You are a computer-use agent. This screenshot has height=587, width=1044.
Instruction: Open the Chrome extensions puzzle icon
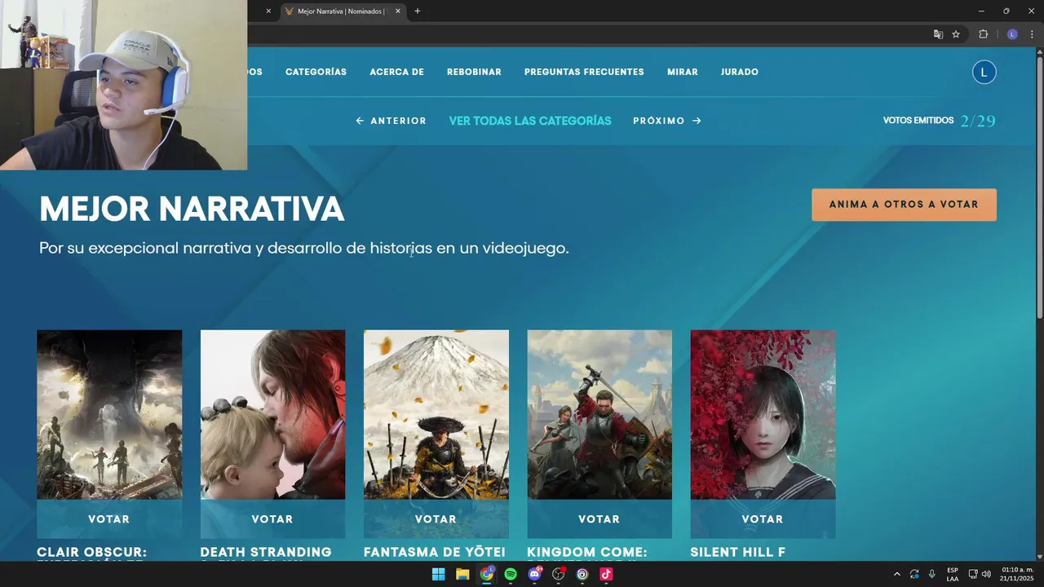point(983,34)
